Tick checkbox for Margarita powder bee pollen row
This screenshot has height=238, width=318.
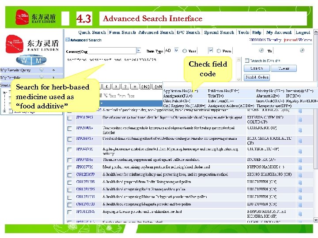pos(70,205)
